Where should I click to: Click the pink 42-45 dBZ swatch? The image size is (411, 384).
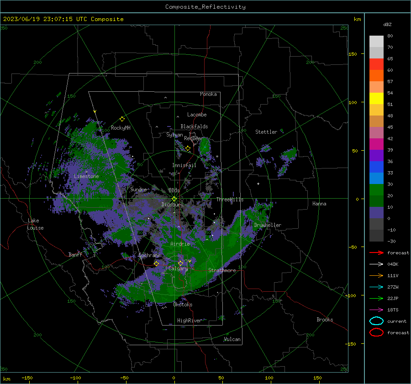pos(376,133)
